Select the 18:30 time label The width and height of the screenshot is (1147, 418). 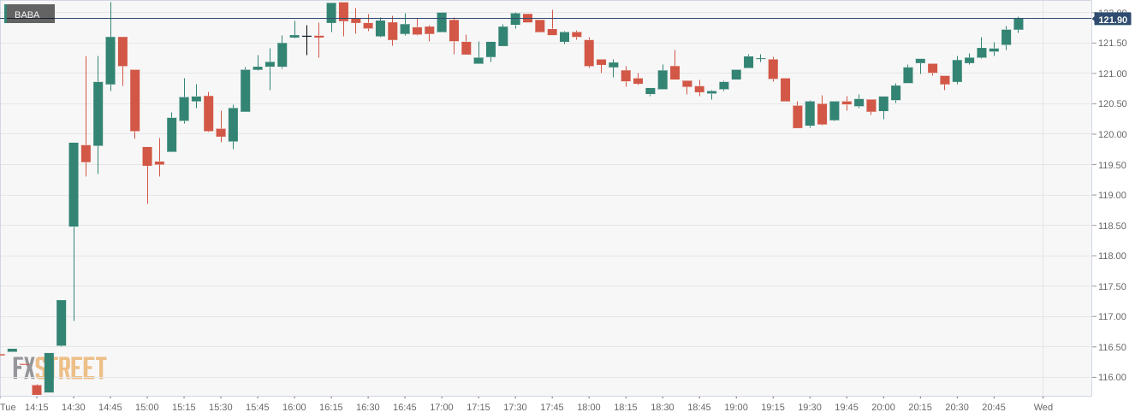(x=663, y=407)
